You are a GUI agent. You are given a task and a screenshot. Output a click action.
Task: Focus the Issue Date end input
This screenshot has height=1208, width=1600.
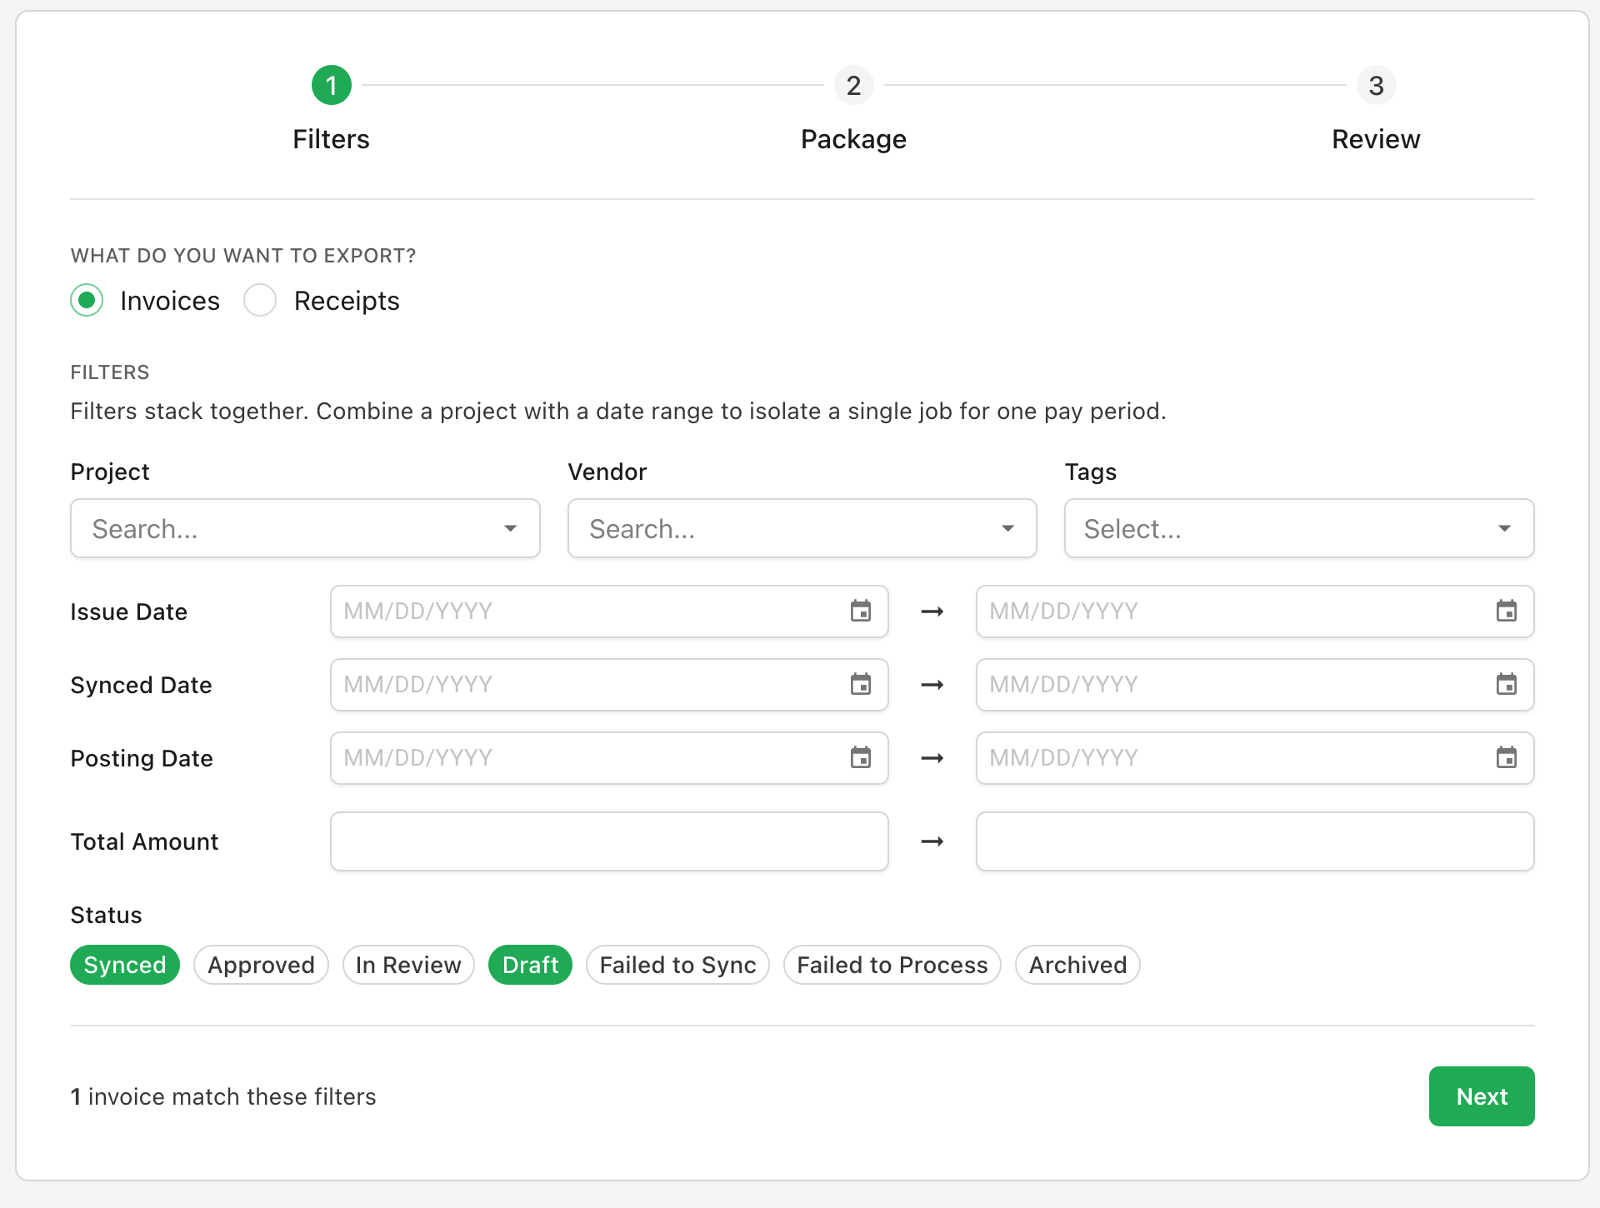click(x=1255, y=611)
